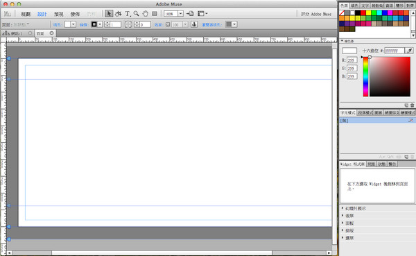Pick the red swatch in color panel
The image size is (416, 256).
pyautogui.click(x=363, y=12)
